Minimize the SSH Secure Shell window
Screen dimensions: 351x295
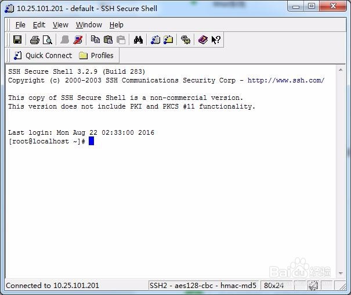point(296,6)
